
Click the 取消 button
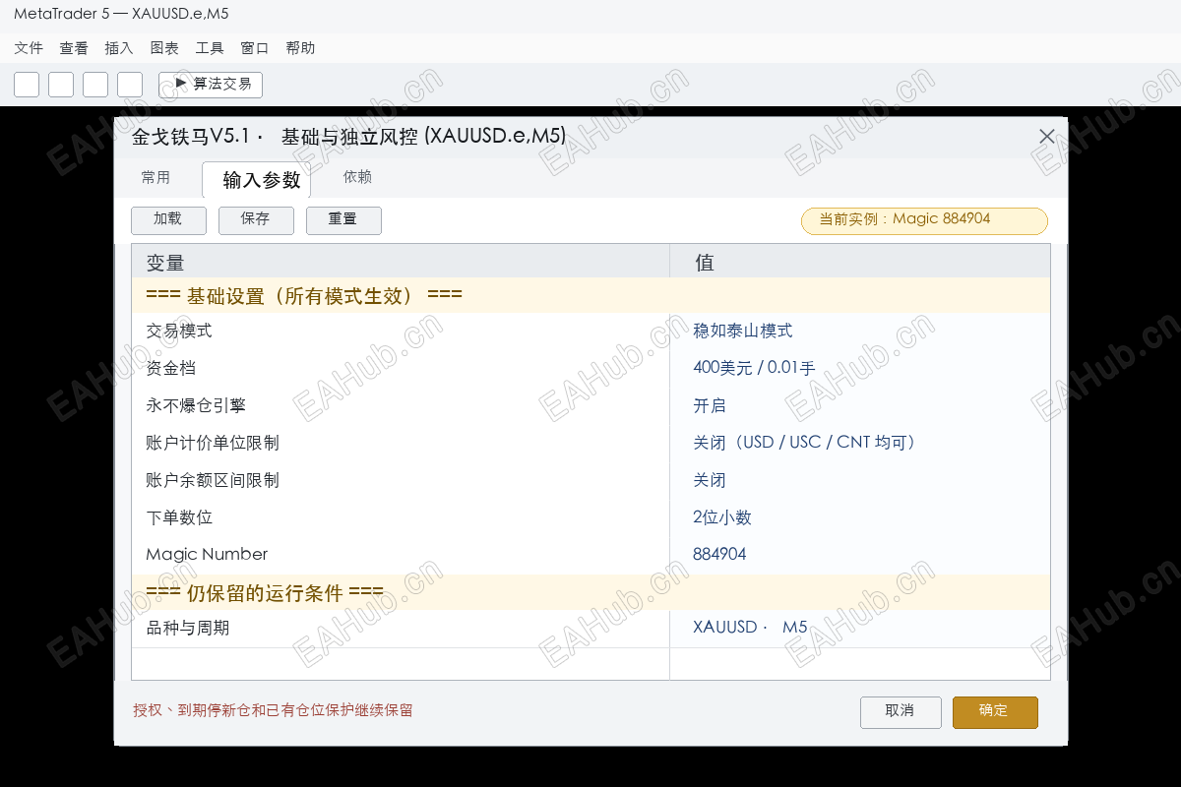(x=901, y=712)
